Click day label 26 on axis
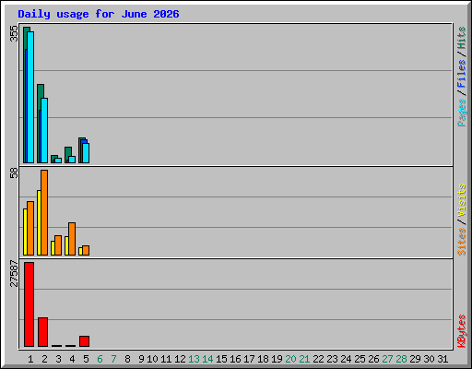Screen dimensions: 472x369 (373, 359)
